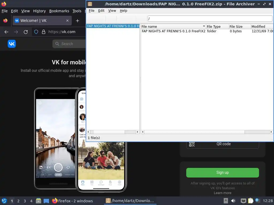Sort by Modified column header
274x205 pixels.
coord(262,26)
